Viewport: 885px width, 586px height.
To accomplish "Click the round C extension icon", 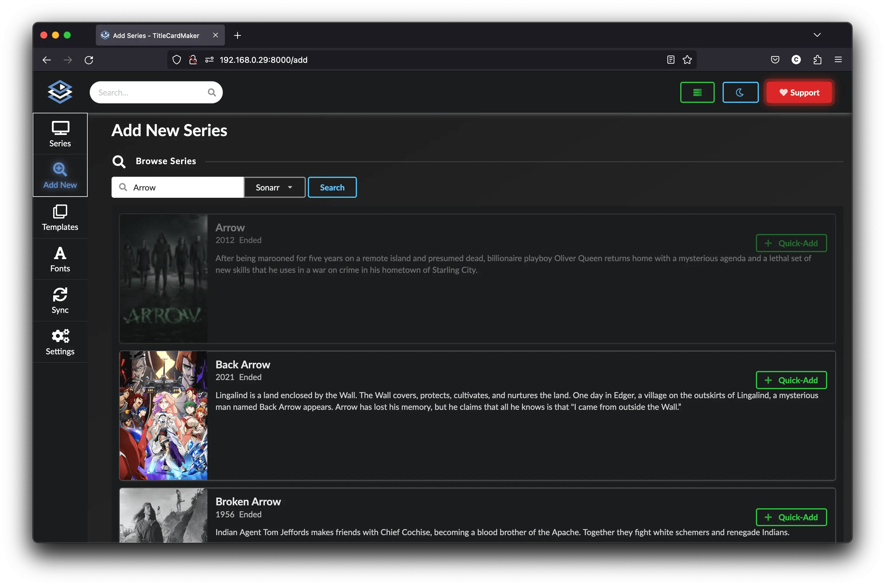I will 796,60.
